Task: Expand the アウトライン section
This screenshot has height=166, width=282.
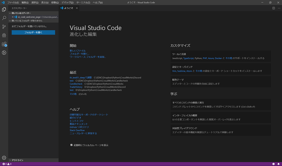Action: [x=17, y=160]
